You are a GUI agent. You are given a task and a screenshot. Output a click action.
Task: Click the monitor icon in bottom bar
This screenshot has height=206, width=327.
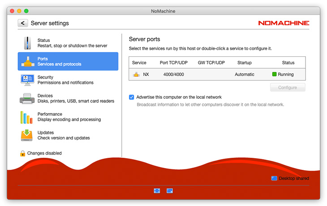click(x=170, y=191)
